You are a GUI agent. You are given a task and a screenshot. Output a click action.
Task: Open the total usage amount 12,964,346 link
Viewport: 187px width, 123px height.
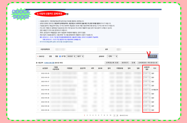pos(49,63)
